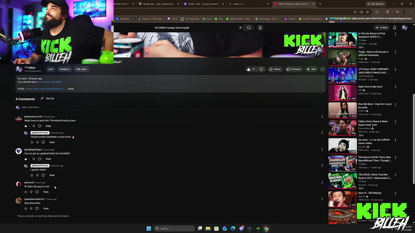Reply to Darkstorm1210's comment
Viewport: 415px width, 233px height.
(48, 126)
